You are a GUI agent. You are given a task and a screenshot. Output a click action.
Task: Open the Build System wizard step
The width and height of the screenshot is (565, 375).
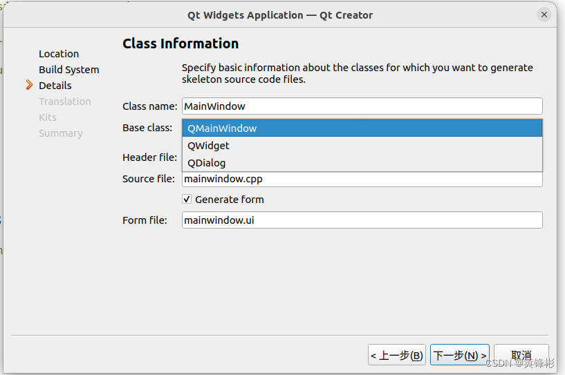point(69,70)
